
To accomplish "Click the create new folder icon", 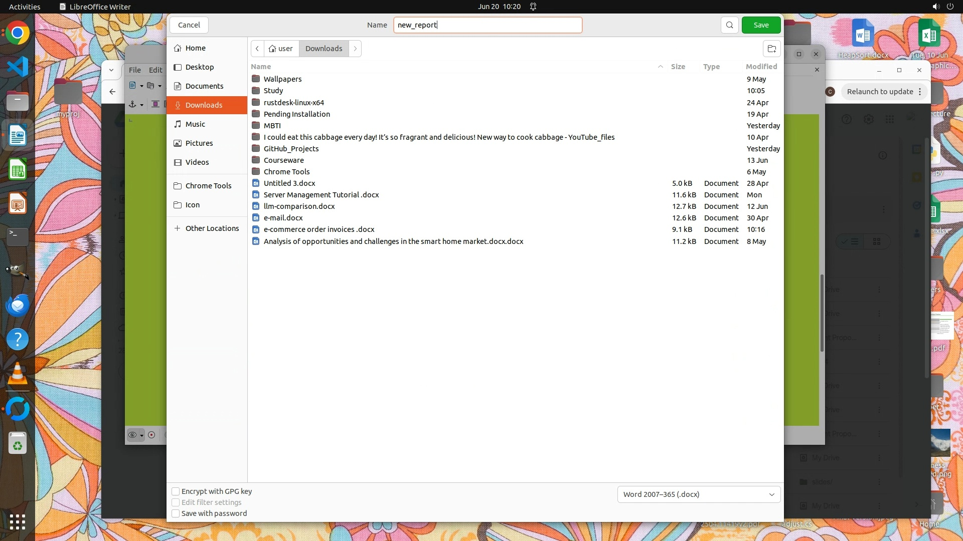I will point(772,49).
